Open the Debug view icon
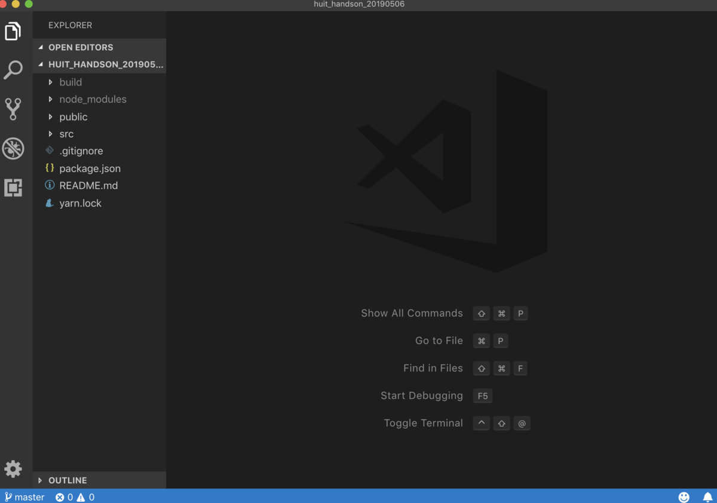The width and height of the screenshot is (717, 503). [13, 148]
